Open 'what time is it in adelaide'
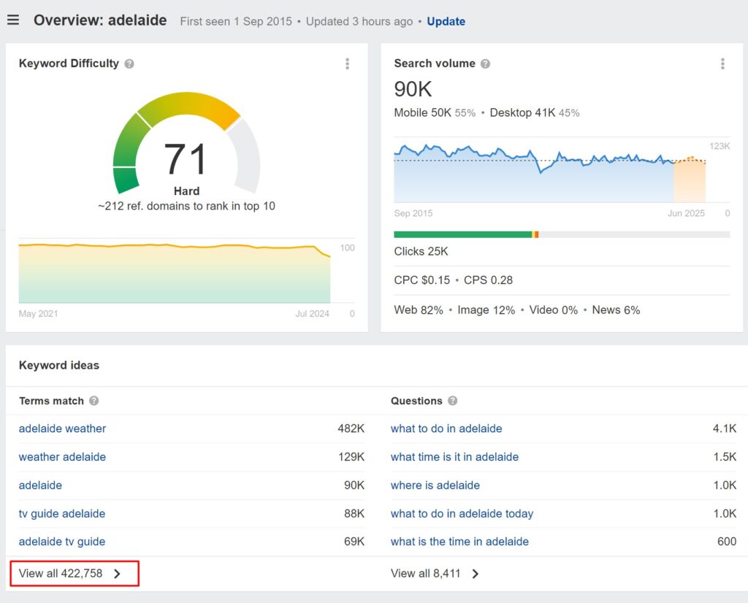 [454, 457]
